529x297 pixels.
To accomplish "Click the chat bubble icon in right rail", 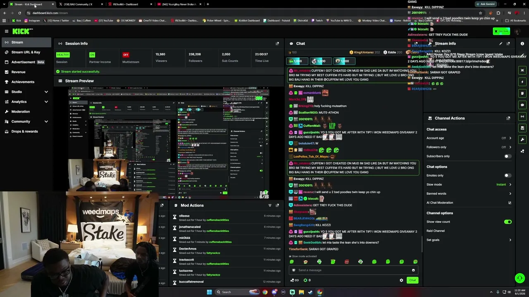I will [x=522, y=105].
